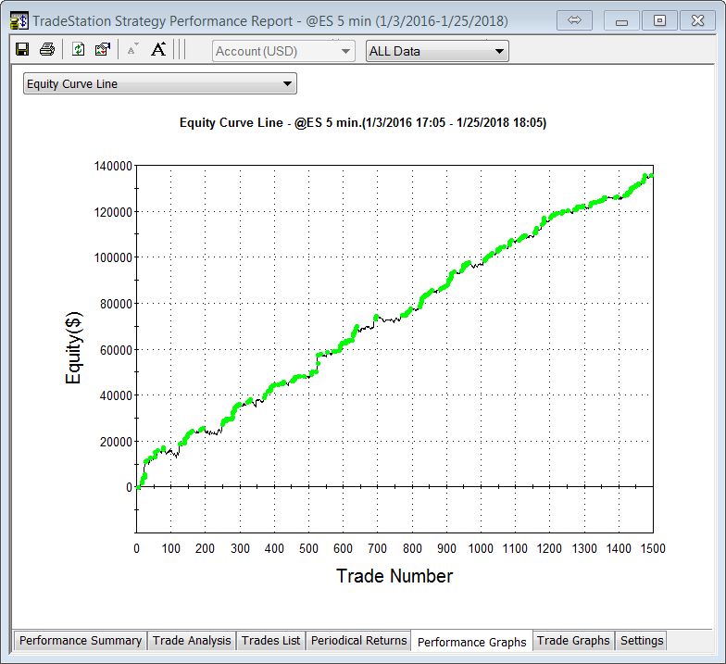Click the Equity Curve Line chart title

[x=363, y=122]
